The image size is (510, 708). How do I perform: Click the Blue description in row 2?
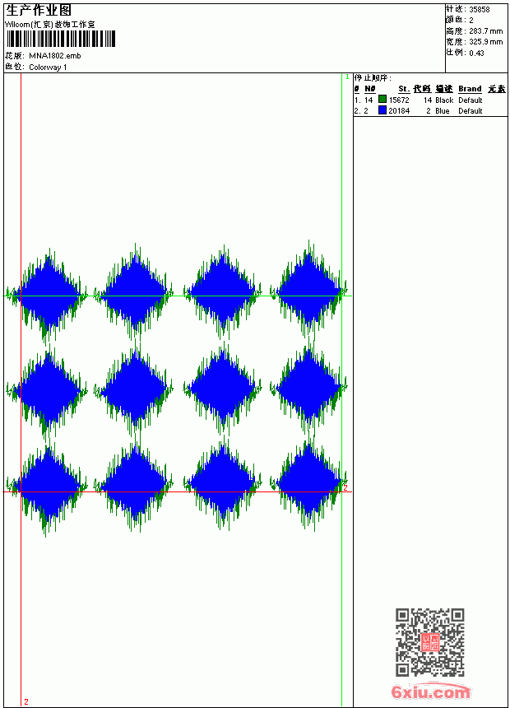click(x=443, y=111)
